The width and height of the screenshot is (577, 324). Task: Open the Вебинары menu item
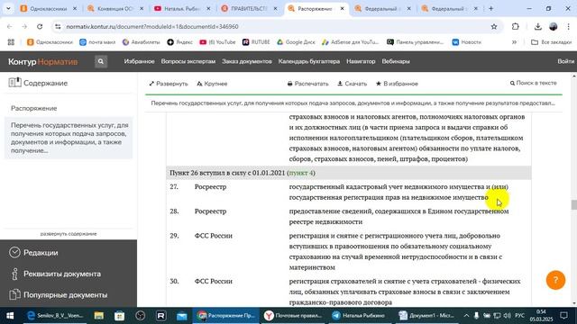396,61
